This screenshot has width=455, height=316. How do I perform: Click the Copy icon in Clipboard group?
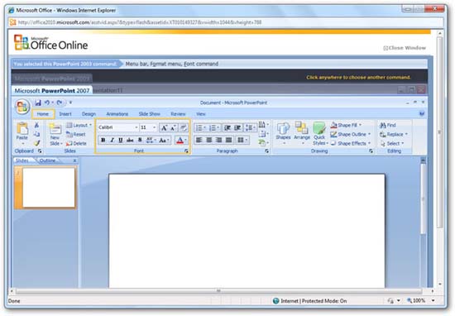[x=36, y=134]
